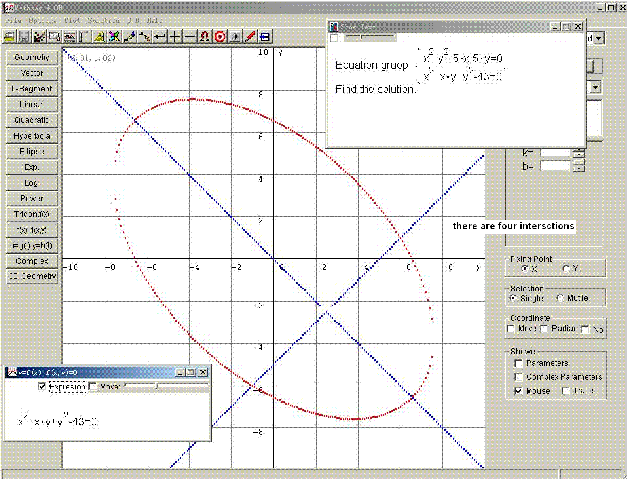The image size is (627, 479).
Task: Click the x=g(t) y=h(t) button
Action: (x=32, y=246)
